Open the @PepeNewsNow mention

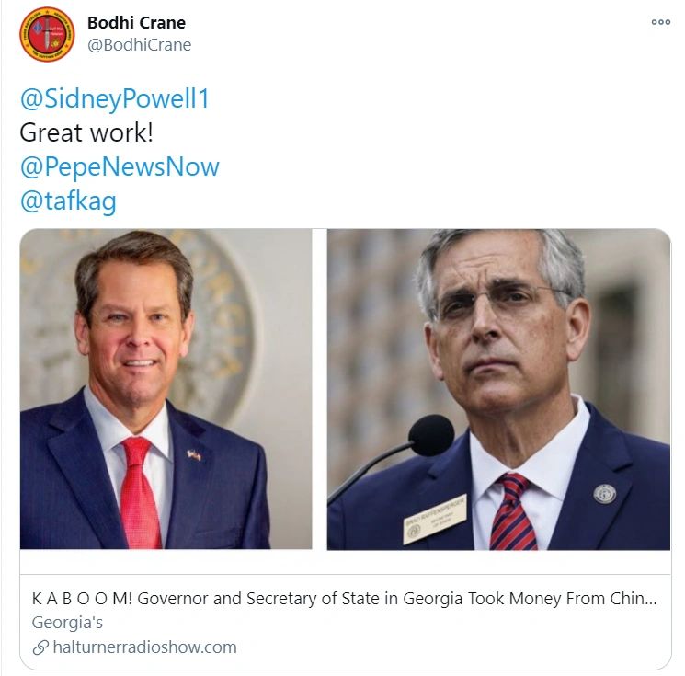click(x=120, y=166)
